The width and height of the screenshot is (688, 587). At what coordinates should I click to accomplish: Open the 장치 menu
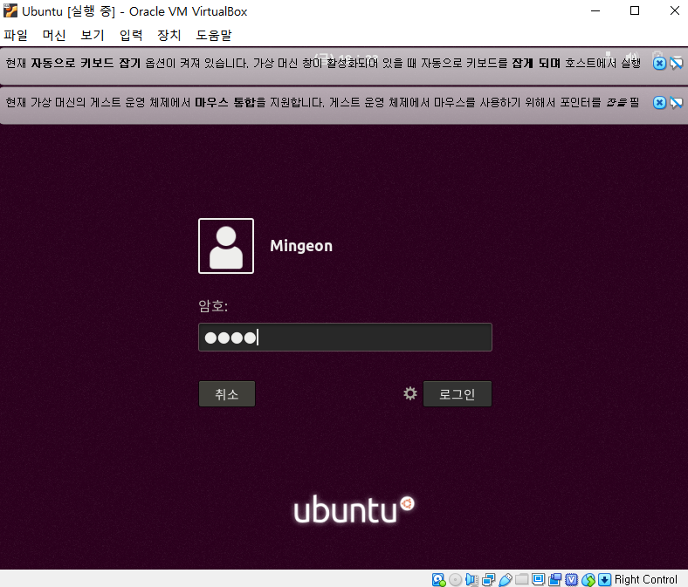click(169, 35)
